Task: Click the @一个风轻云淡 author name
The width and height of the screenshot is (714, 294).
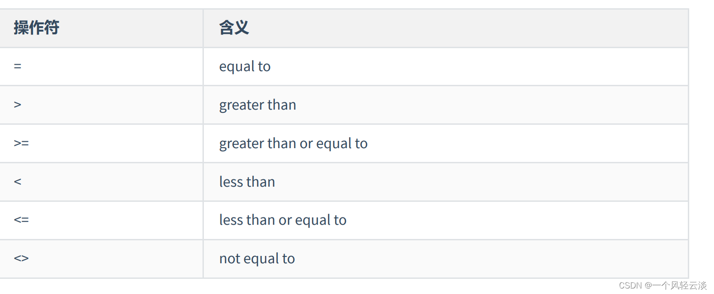Action: pyautogui.click(x=675, y=286)
